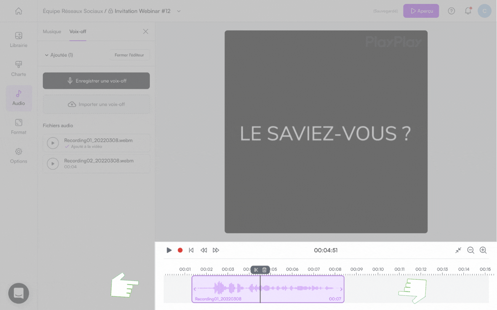Image resolution: width=497 pixels, height=310 pixels.
Task: Click the 00:04:51 timecode
Action: tap(326, 250)
